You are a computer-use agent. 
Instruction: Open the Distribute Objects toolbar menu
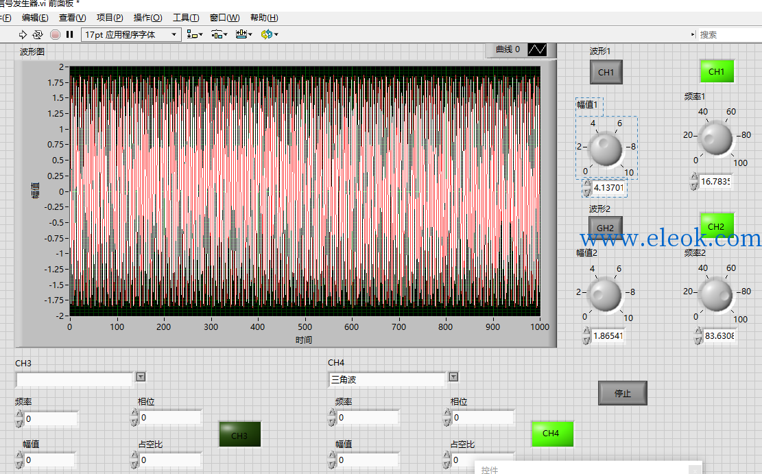(219, 34)
